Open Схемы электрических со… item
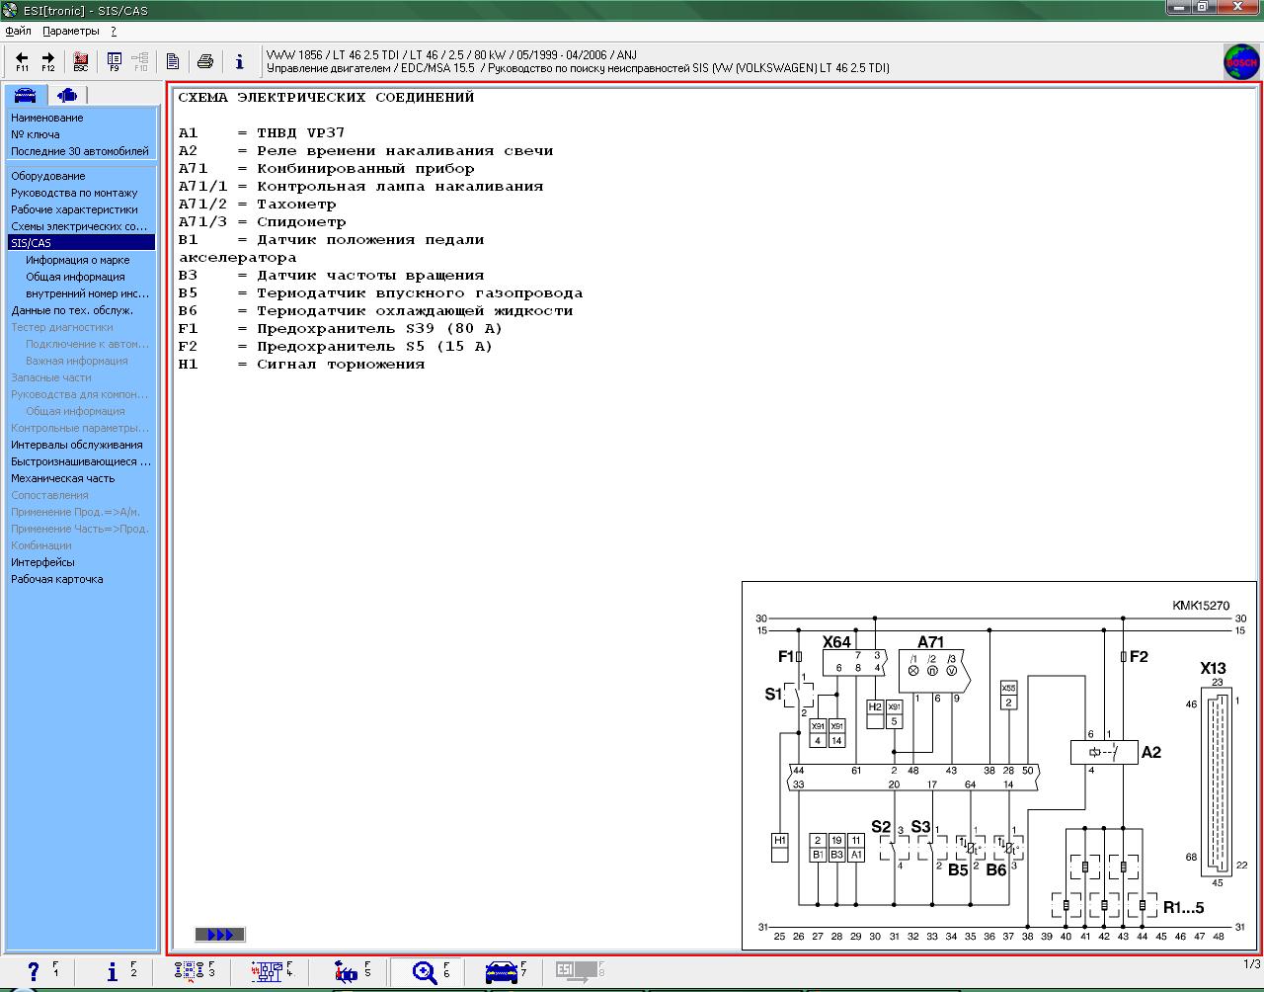 click(x=79, y=226)
